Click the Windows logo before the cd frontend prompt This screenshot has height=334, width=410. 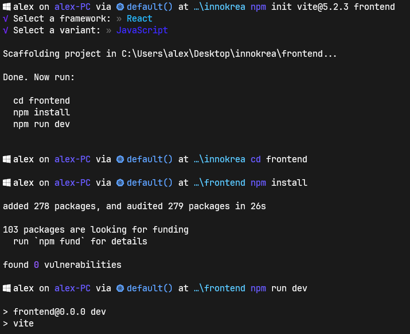click(x=7, y=159)
